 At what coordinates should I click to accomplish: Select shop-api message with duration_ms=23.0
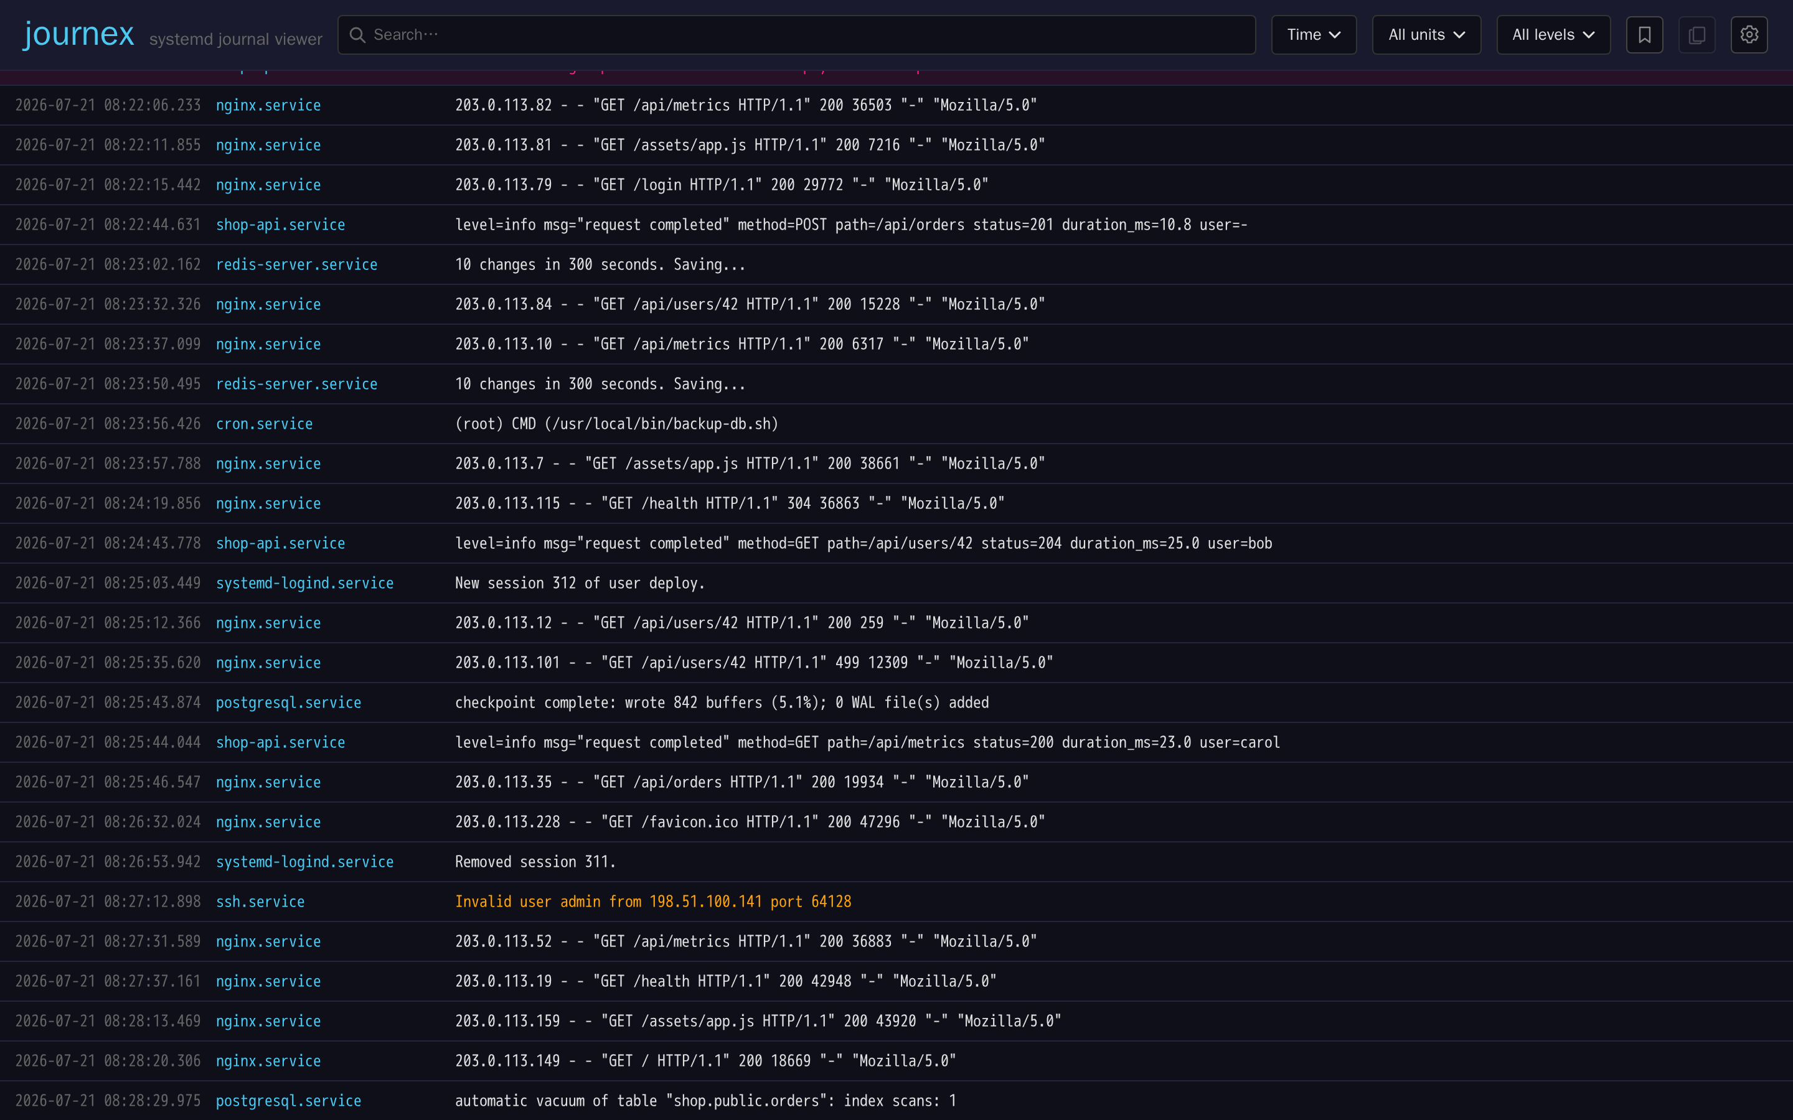point(867,742)
